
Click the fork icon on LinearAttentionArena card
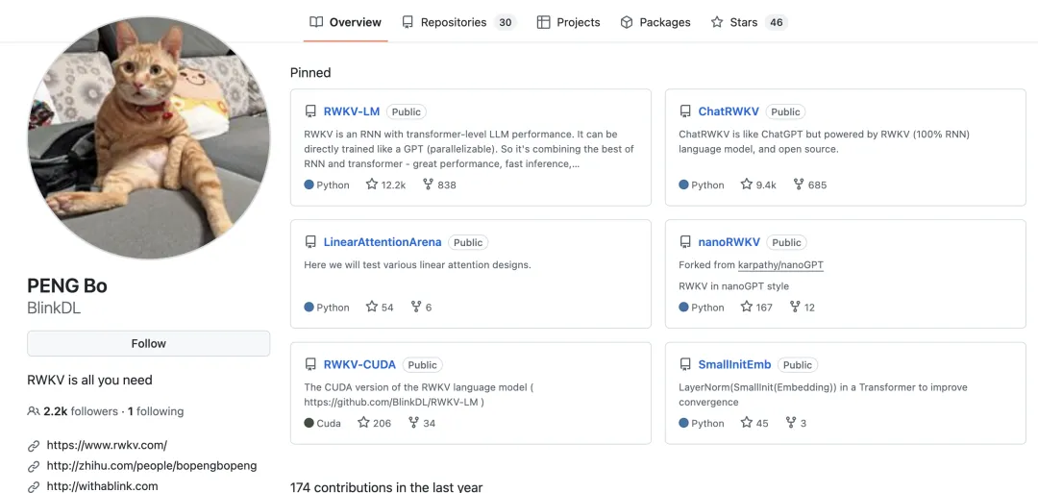416,308
